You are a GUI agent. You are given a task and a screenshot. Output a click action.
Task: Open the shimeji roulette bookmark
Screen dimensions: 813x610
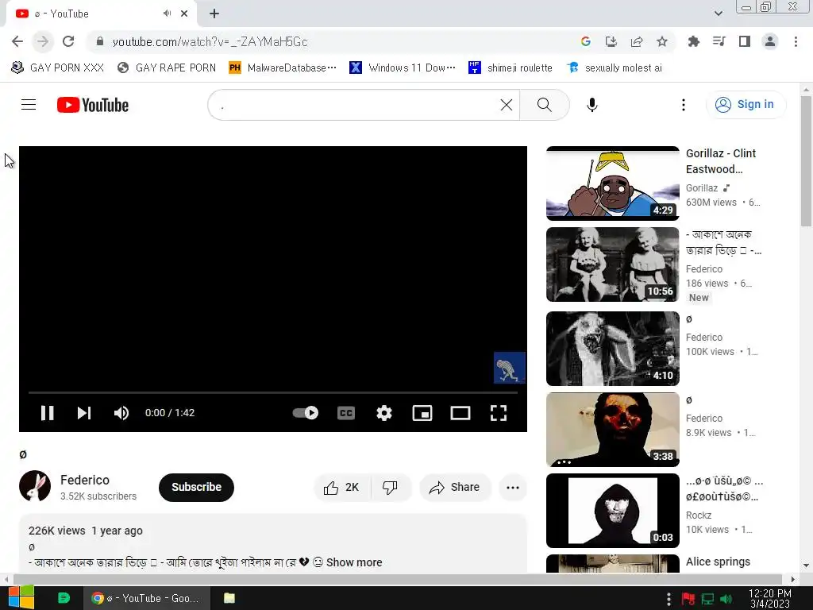click(511, 68)
